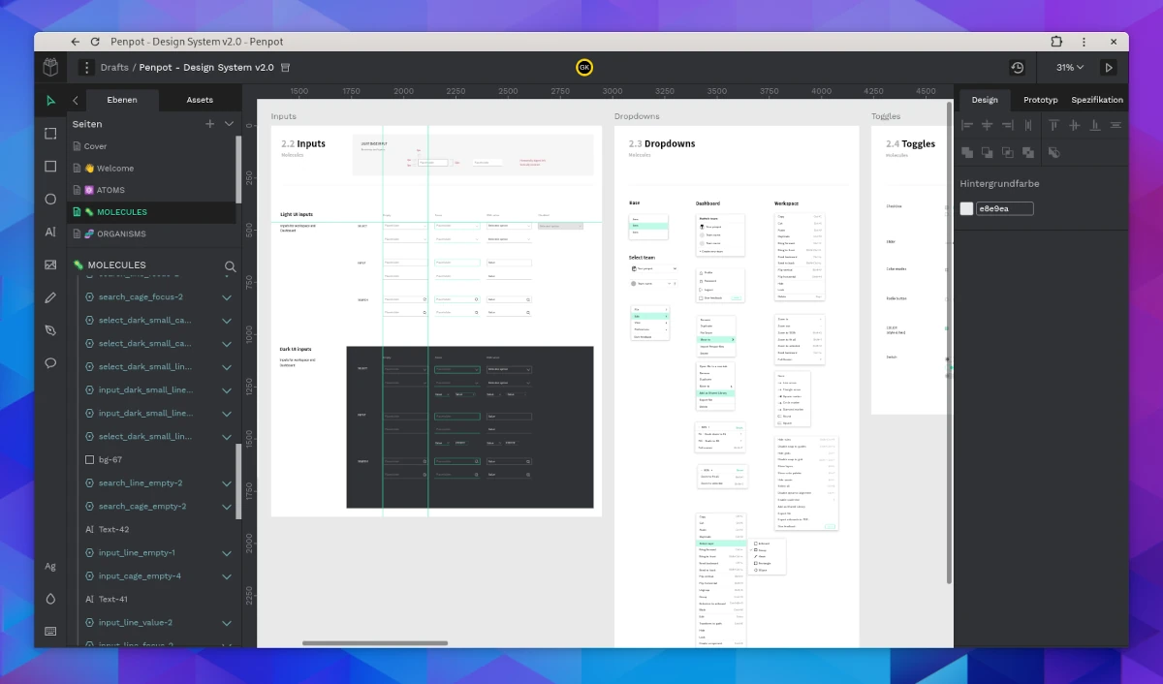Apply boolean Difference operation
Screen dimensions: 1163x684
point(988,152)
